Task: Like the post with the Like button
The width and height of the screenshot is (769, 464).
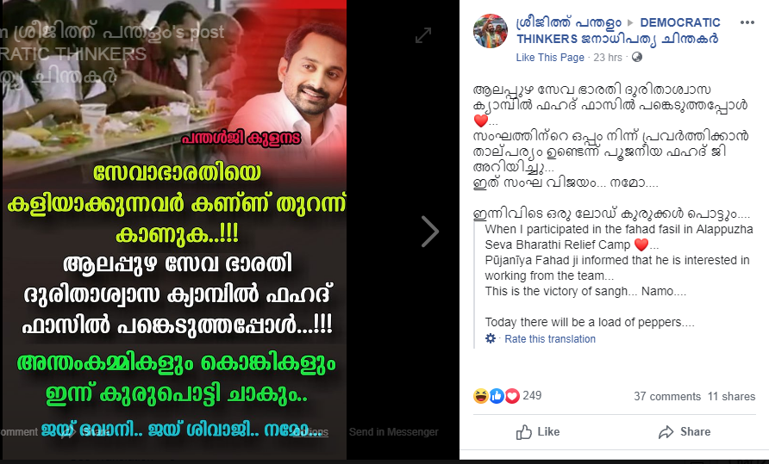Action: [x=537, y=431]
